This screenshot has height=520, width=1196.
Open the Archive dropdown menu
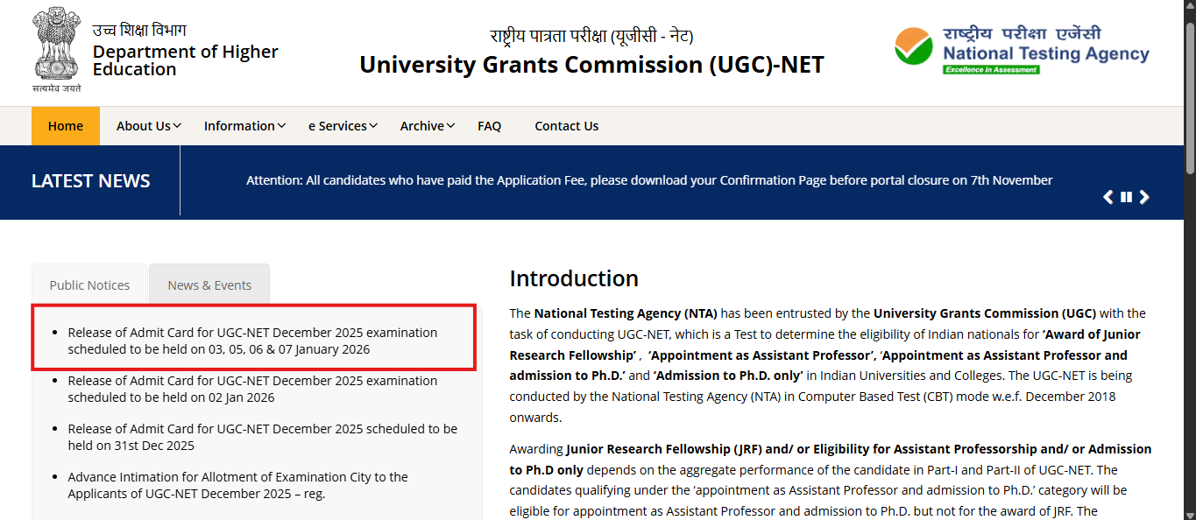point(427,125)
